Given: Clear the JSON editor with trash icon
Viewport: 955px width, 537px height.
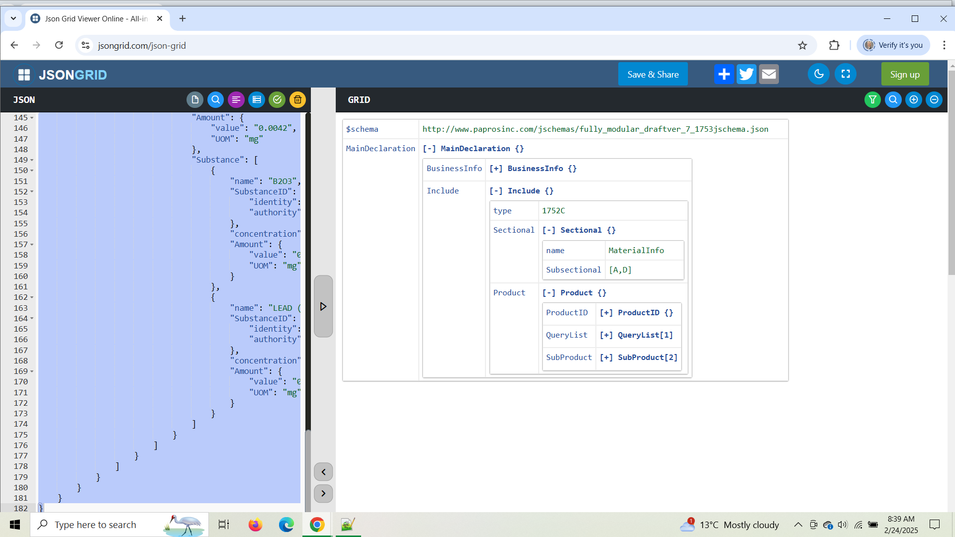Looking at the screenshot, I should [x=297, y=100].
